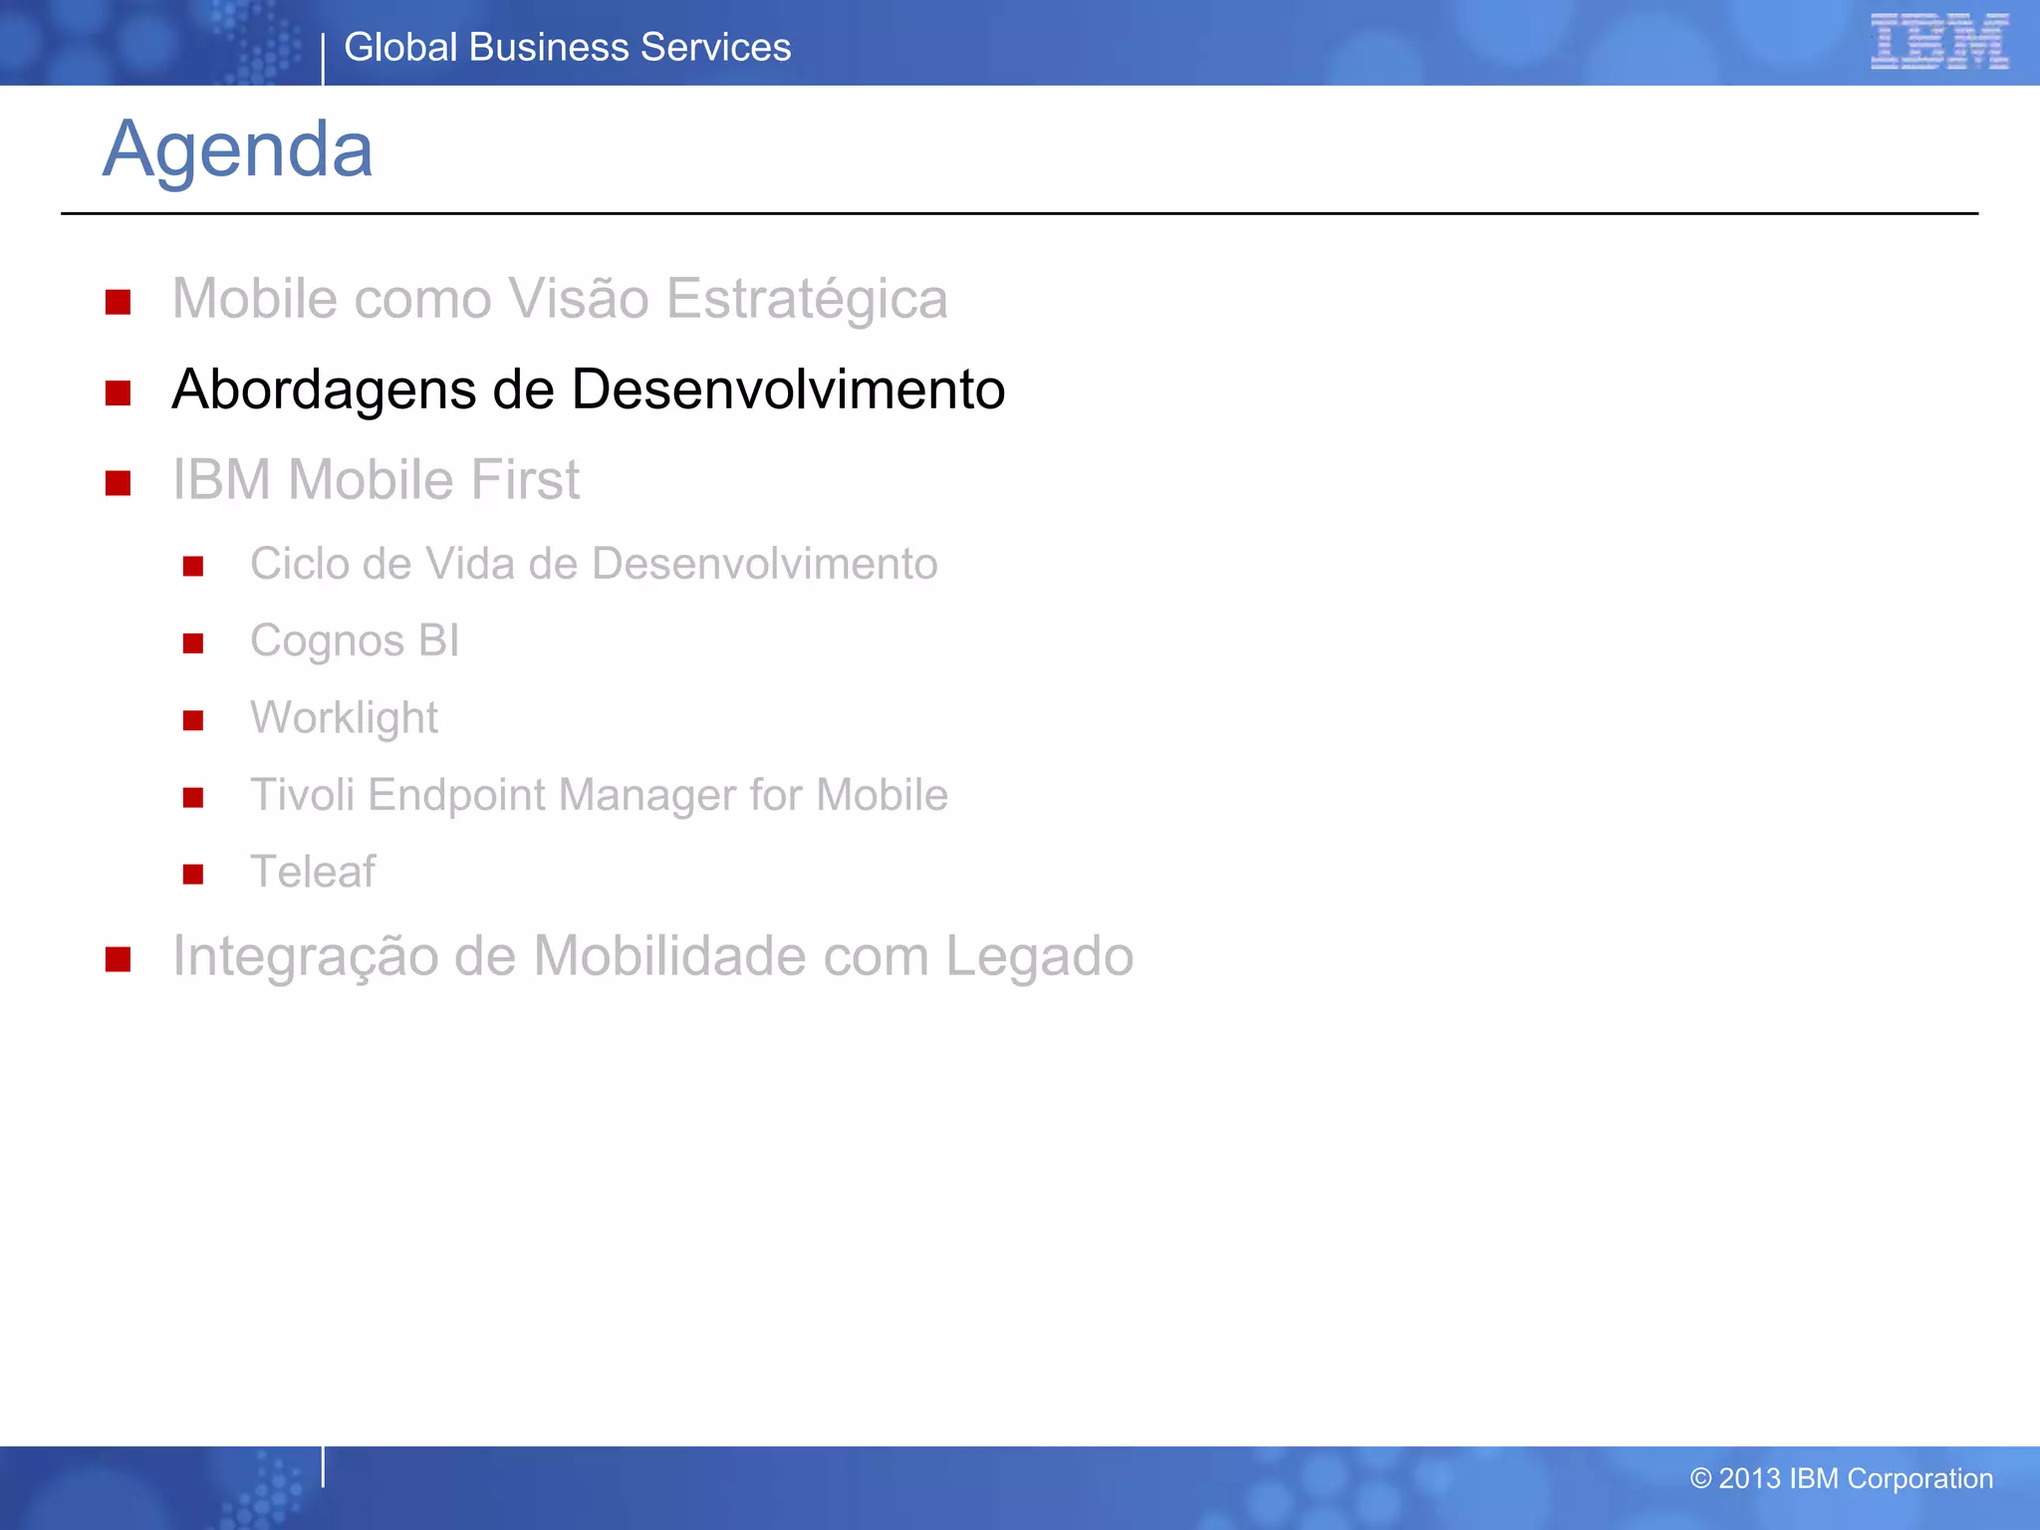Click the IBM logo in header
2040x1530 pixels.
tap(1939, 42)
